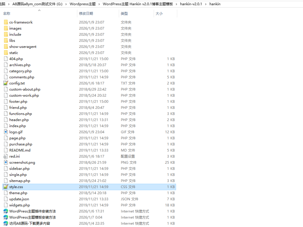This screenshot has height=227, width=303.
Task: Select the red.ini configuration file icon
Action: click(x=6, y=156)
